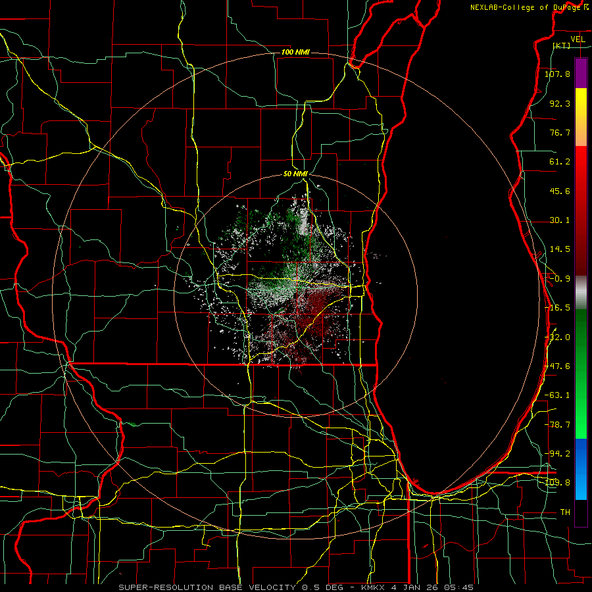Select the -109.8 scale value
Image resolution: width=592 pixels, height=592 pixels.
point(557,483)
